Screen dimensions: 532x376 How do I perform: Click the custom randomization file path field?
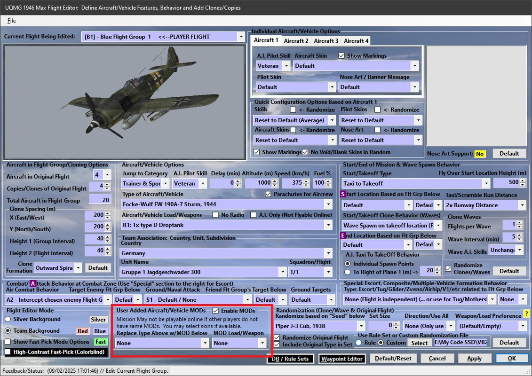461,343
